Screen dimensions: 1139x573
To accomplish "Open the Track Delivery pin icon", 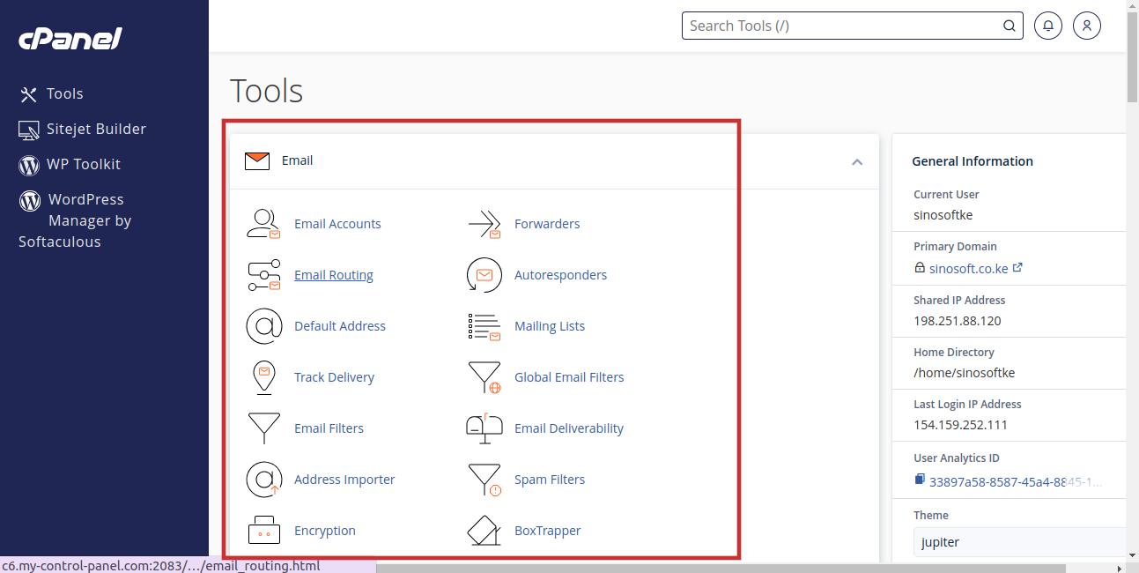I will pos(263,377).
